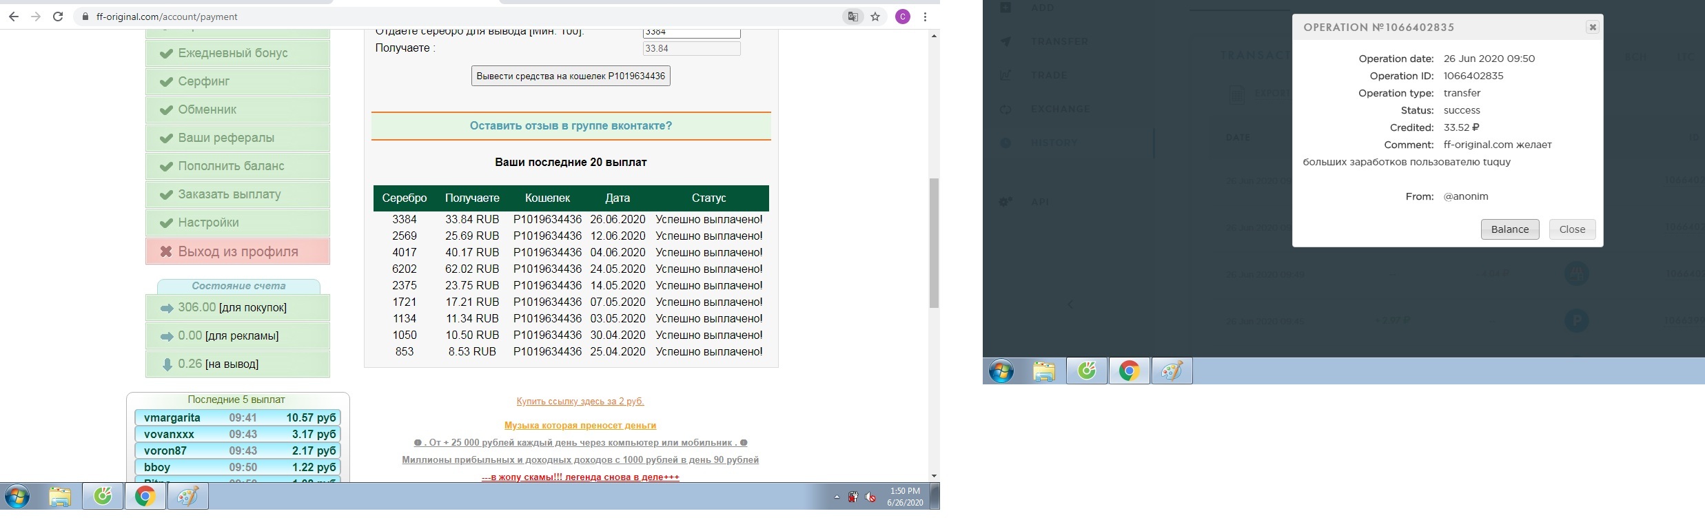Viewport: 1705px width, 529px height.
Task: Click vovanxxx recent payout entry
Action: coord(238,434)
